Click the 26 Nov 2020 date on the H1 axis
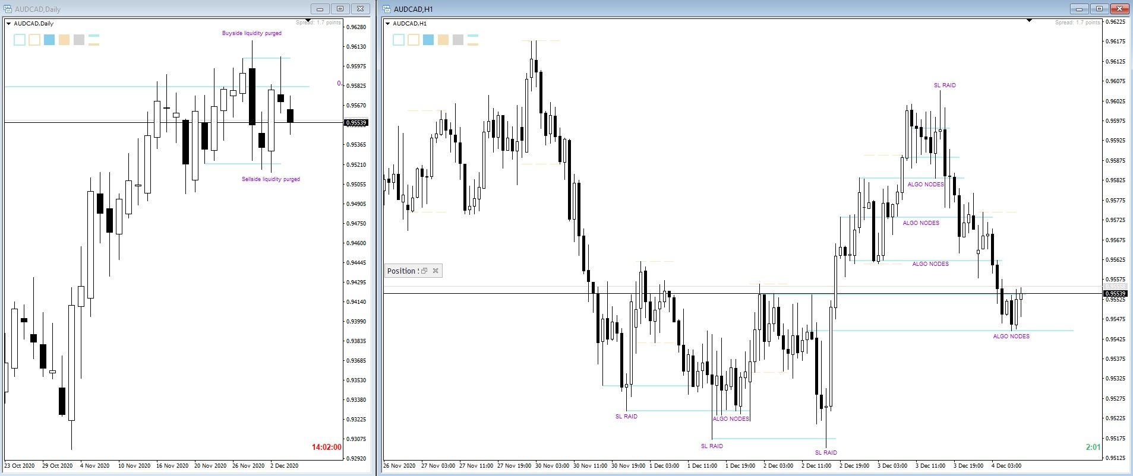 pyautogui.click(x=399, y=466)
